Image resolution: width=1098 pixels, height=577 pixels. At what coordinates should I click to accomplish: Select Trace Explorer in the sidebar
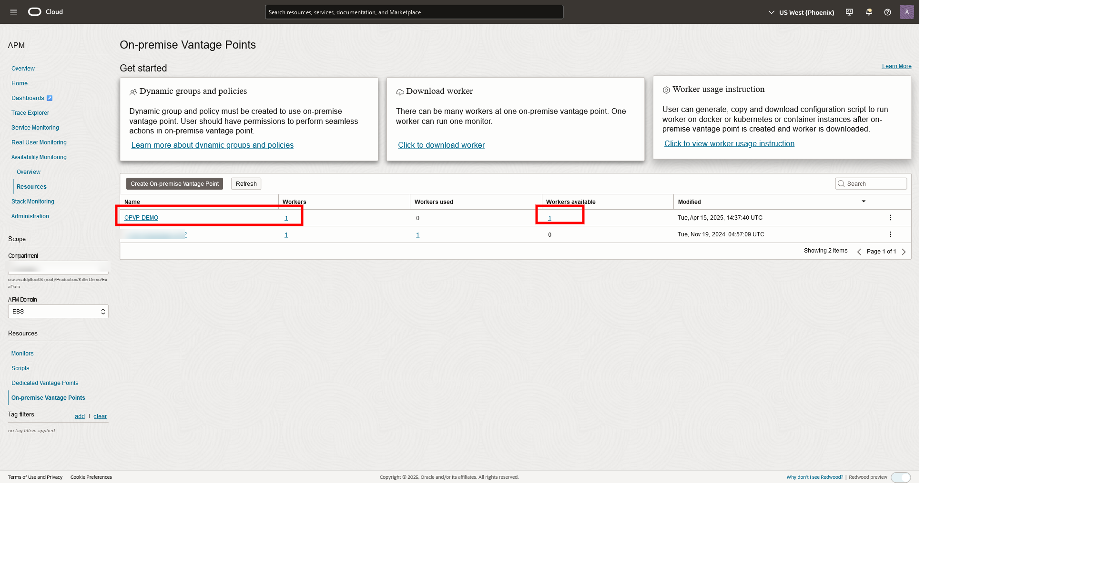(30, 113)
